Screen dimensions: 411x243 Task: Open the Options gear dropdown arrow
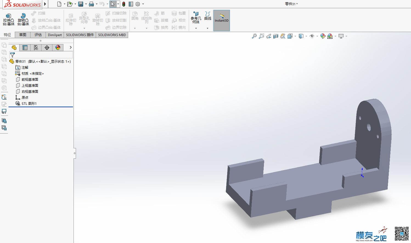pos(143,4)
